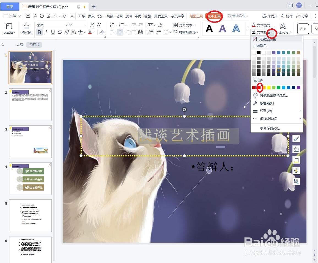Image resolution: width=318 pixels, height=263 pixels.
Task: Click the print preview icon
Action: [x=49, y=16]
